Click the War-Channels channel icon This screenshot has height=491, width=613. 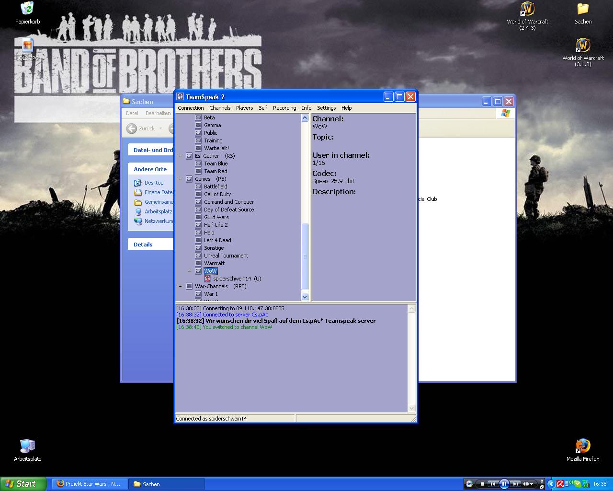point(189,286)
